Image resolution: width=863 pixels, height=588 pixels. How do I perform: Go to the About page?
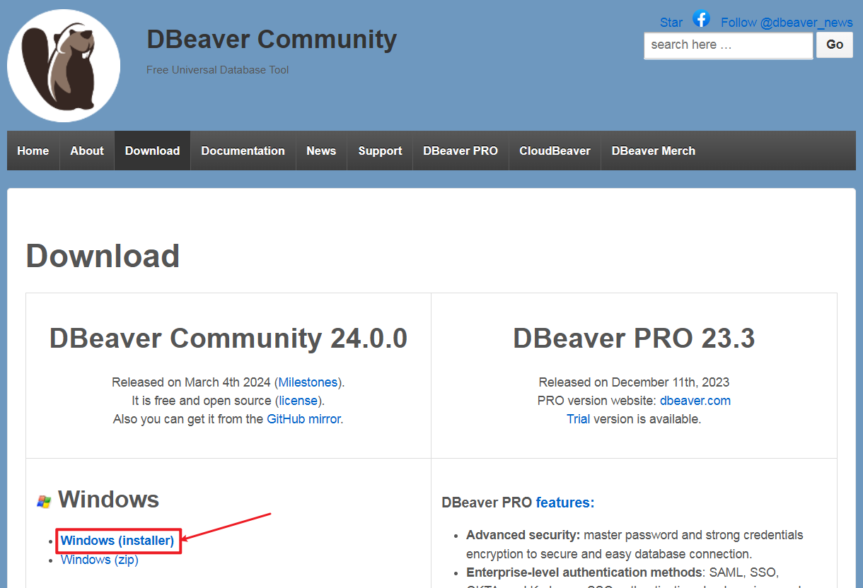87,151
